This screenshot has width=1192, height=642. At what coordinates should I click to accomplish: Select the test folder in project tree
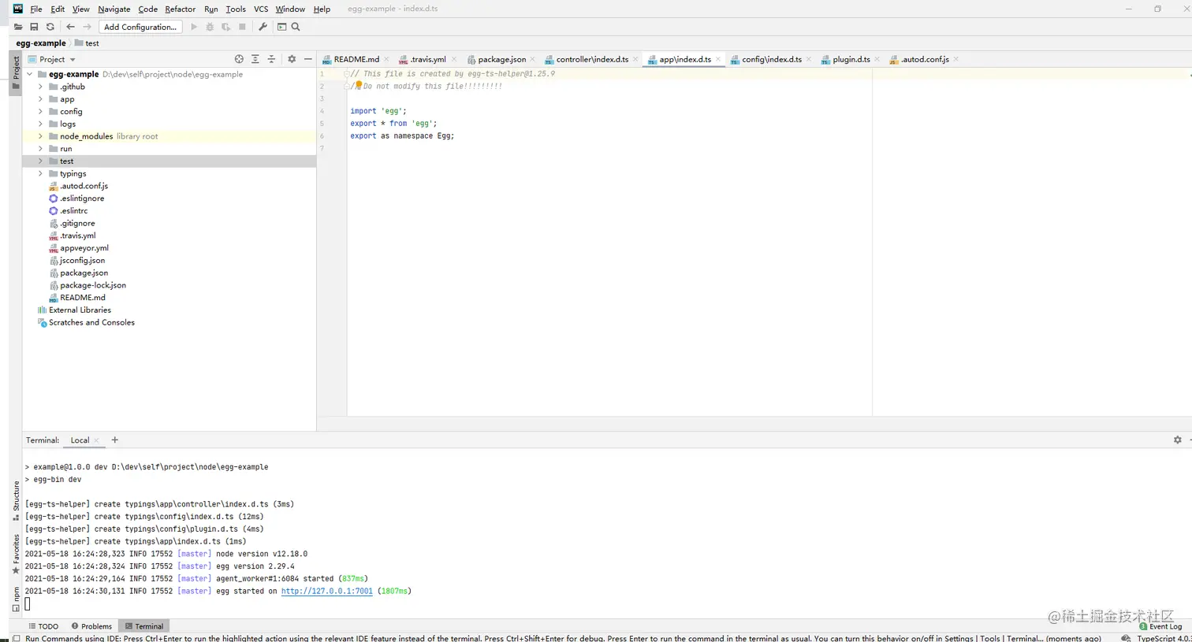coord(169,161)
